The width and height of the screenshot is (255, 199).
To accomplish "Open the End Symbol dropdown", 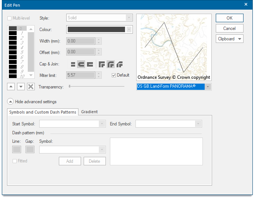I will point(169,124).
